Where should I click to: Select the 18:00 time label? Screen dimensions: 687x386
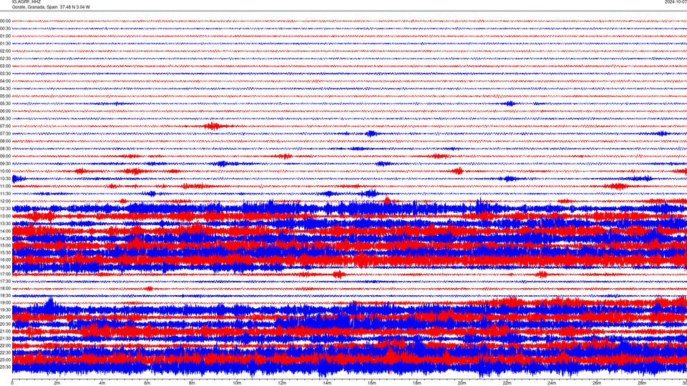(x=5, y=288)
